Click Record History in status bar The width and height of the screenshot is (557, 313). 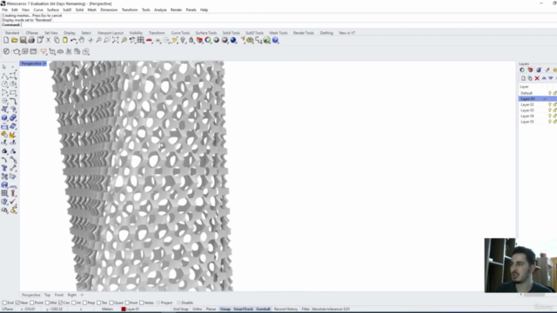(286, 310)
